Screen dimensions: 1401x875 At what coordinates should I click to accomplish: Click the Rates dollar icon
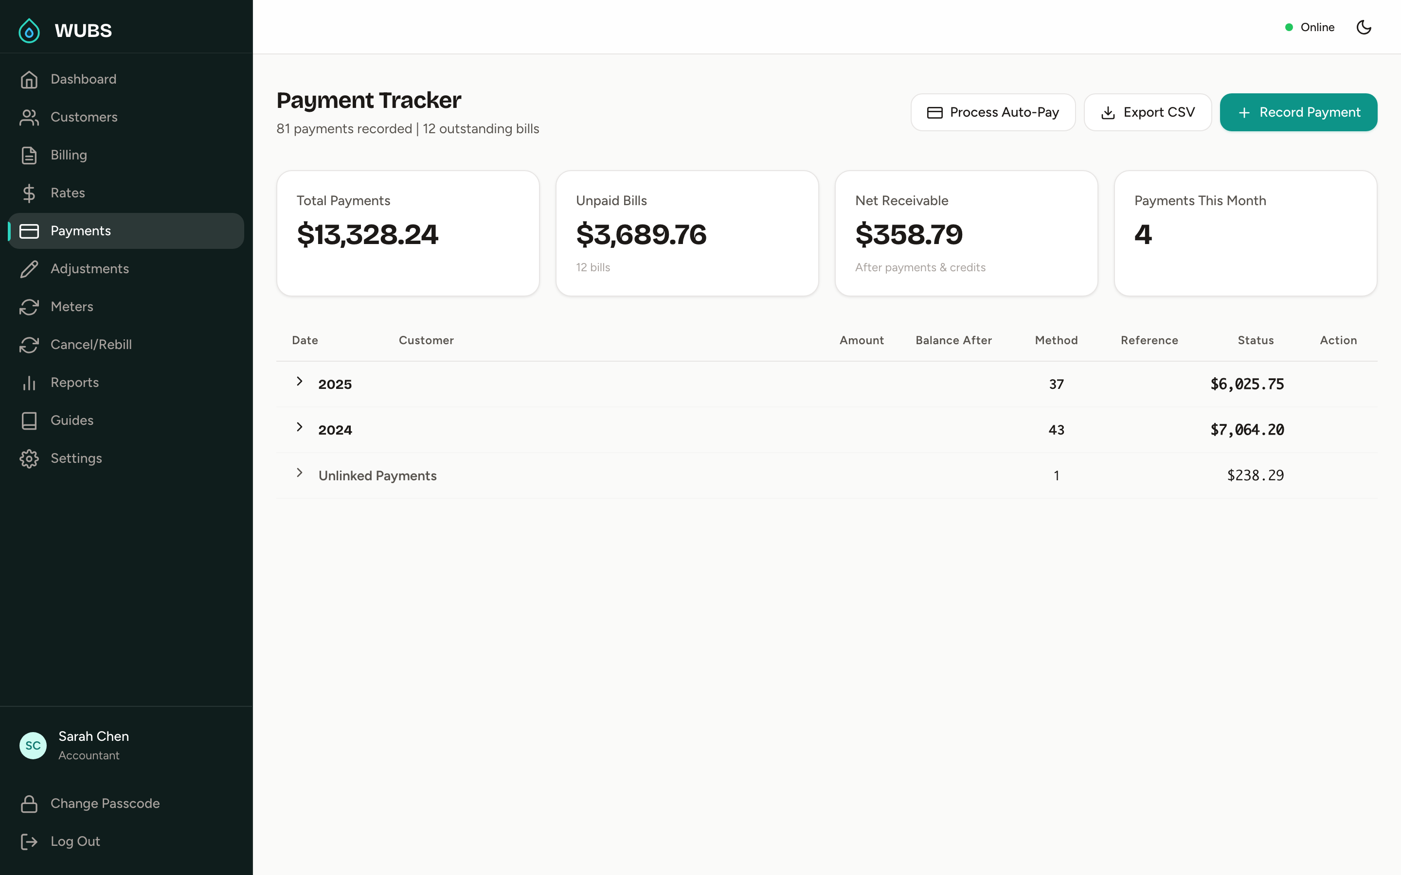(30, 192)
